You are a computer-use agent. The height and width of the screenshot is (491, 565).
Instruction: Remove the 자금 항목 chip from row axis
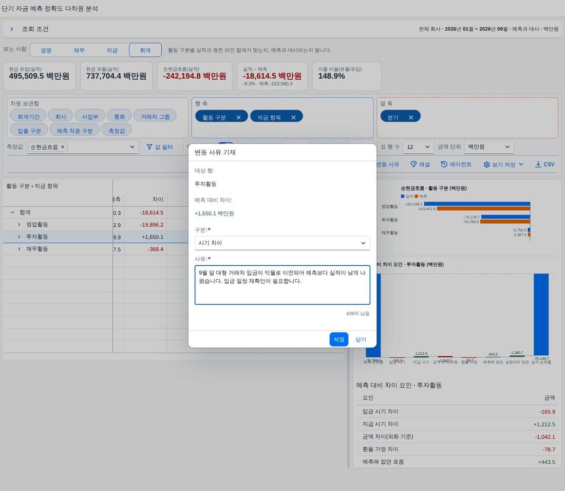293,117
